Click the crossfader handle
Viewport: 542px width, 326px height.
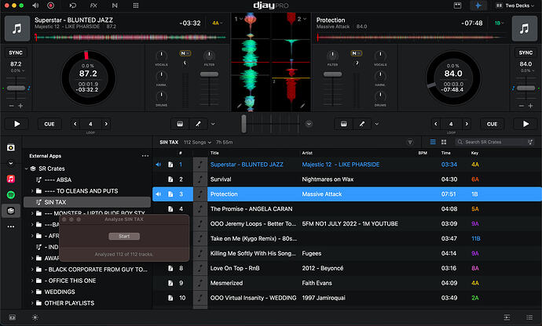click(244, 124)
